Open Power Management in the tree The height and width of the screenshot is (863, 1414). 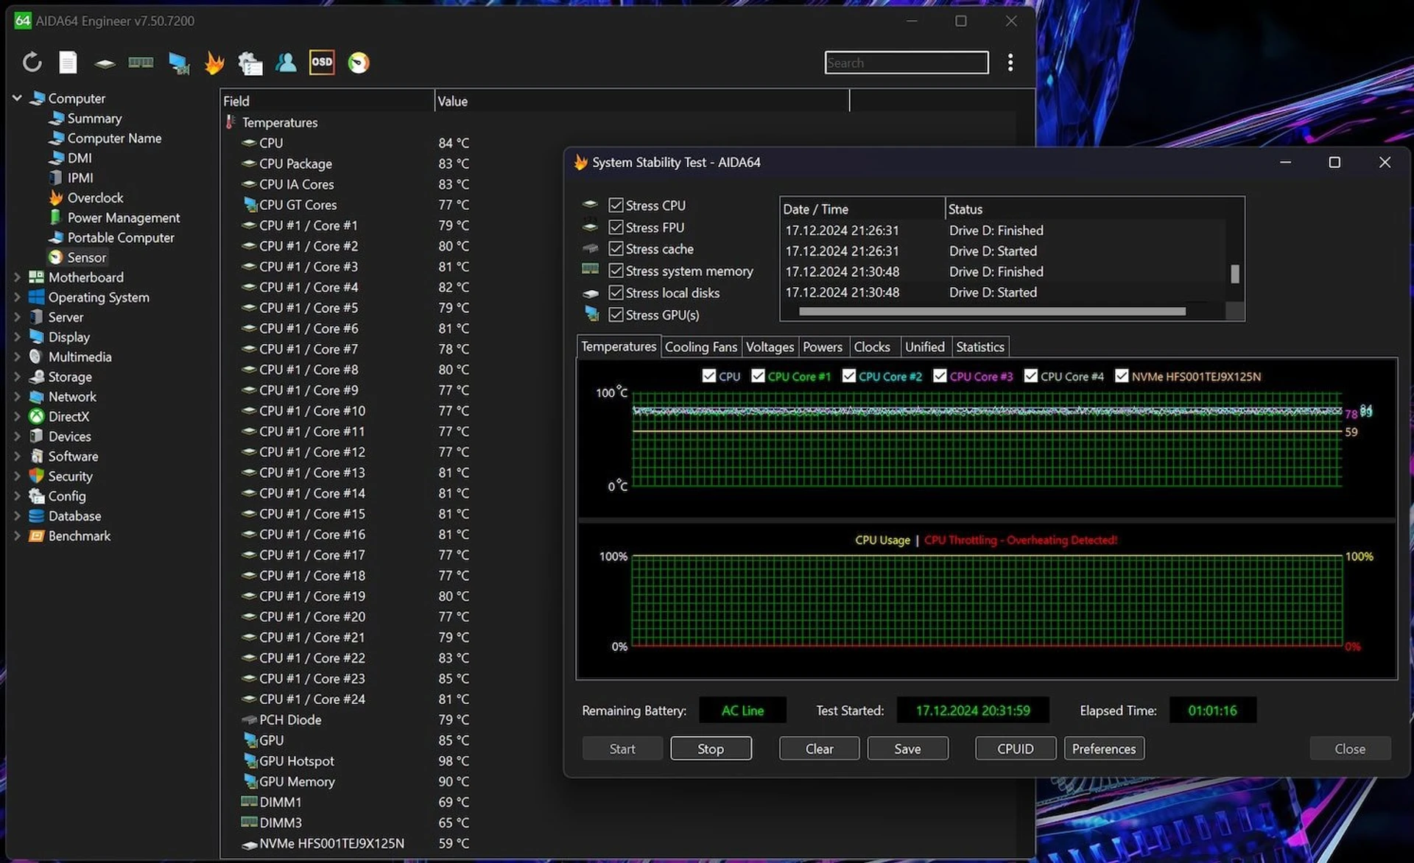123,218
